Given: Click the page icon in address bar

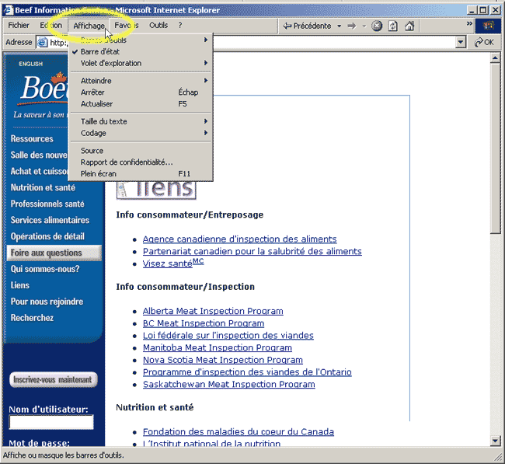Looking at the screenshot, I should (43, 42).
